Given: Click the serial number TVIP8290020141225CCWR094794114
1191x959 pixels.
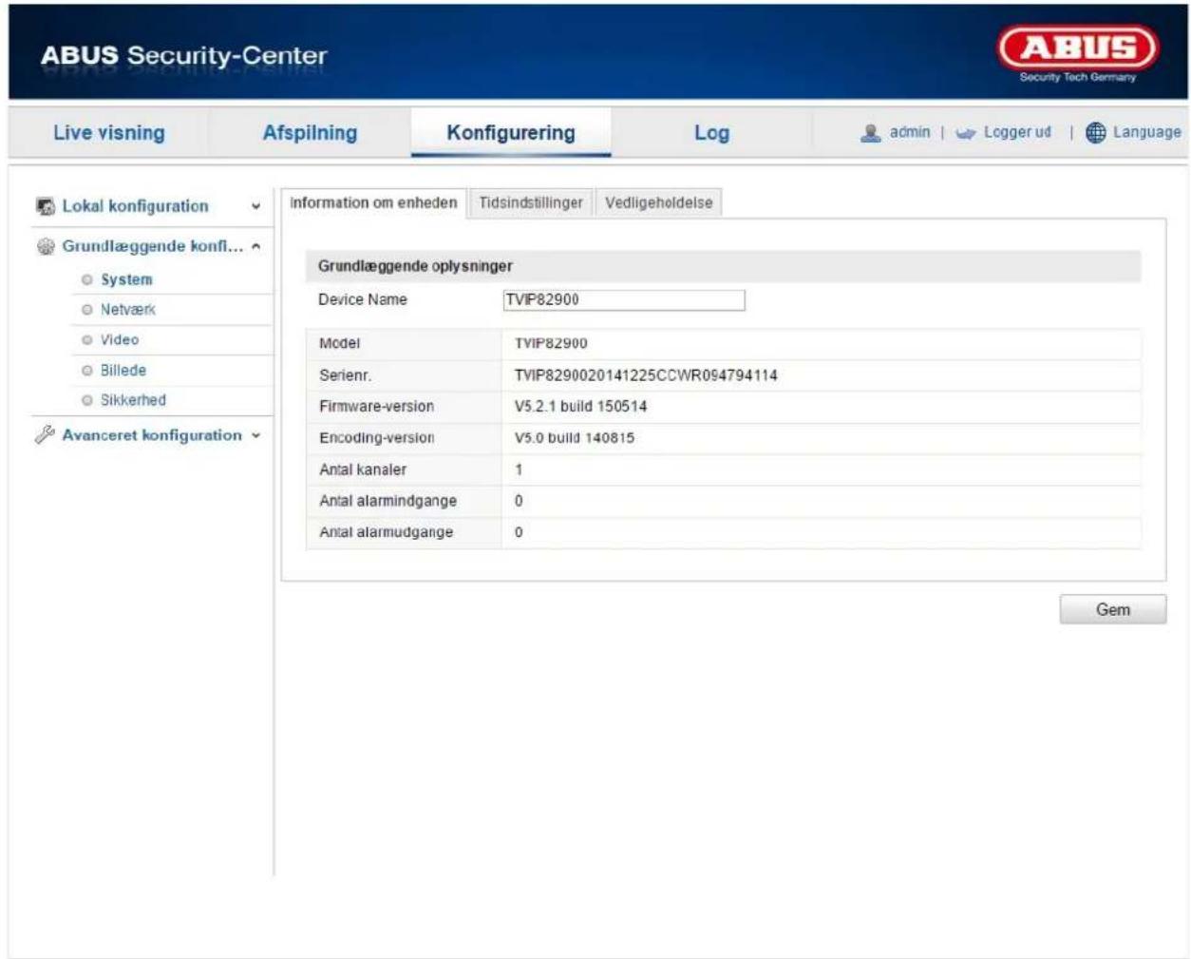Looking at the screenshot, I should point(646,375).
